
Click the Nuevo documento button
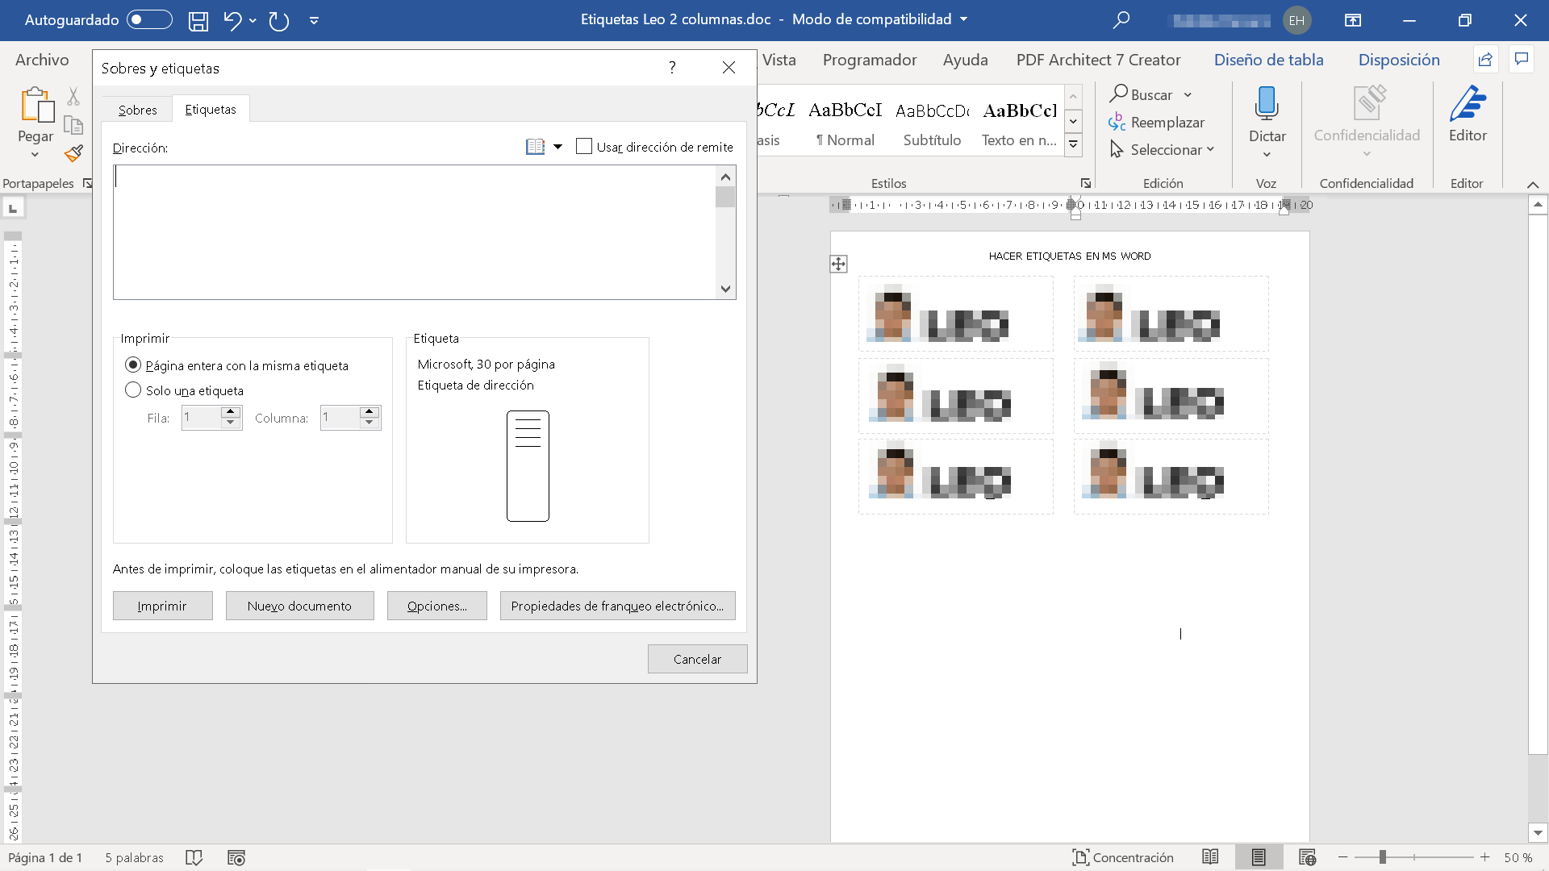point(299,605)
